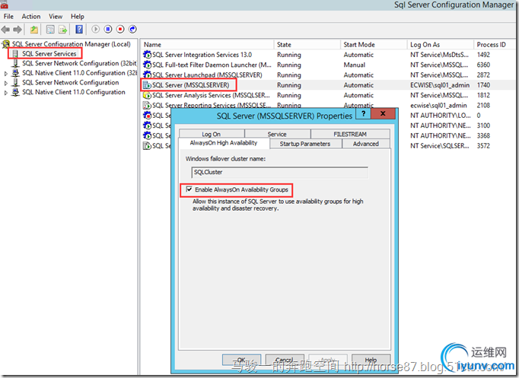Click the stopped service icon with red mark
This screenshot has height=378, width=519.
tap(147, 116)
